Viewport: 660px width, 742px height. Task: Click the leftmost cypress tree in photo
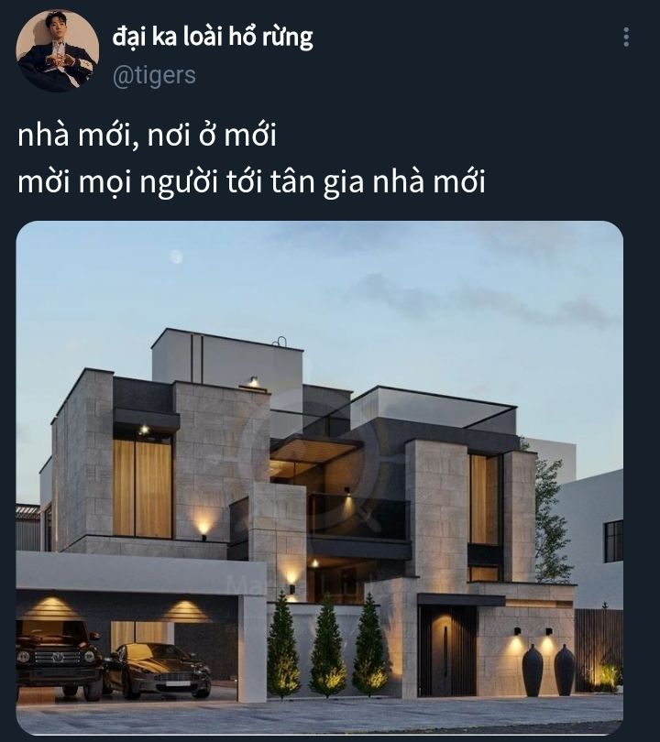(x=283, y=645)
